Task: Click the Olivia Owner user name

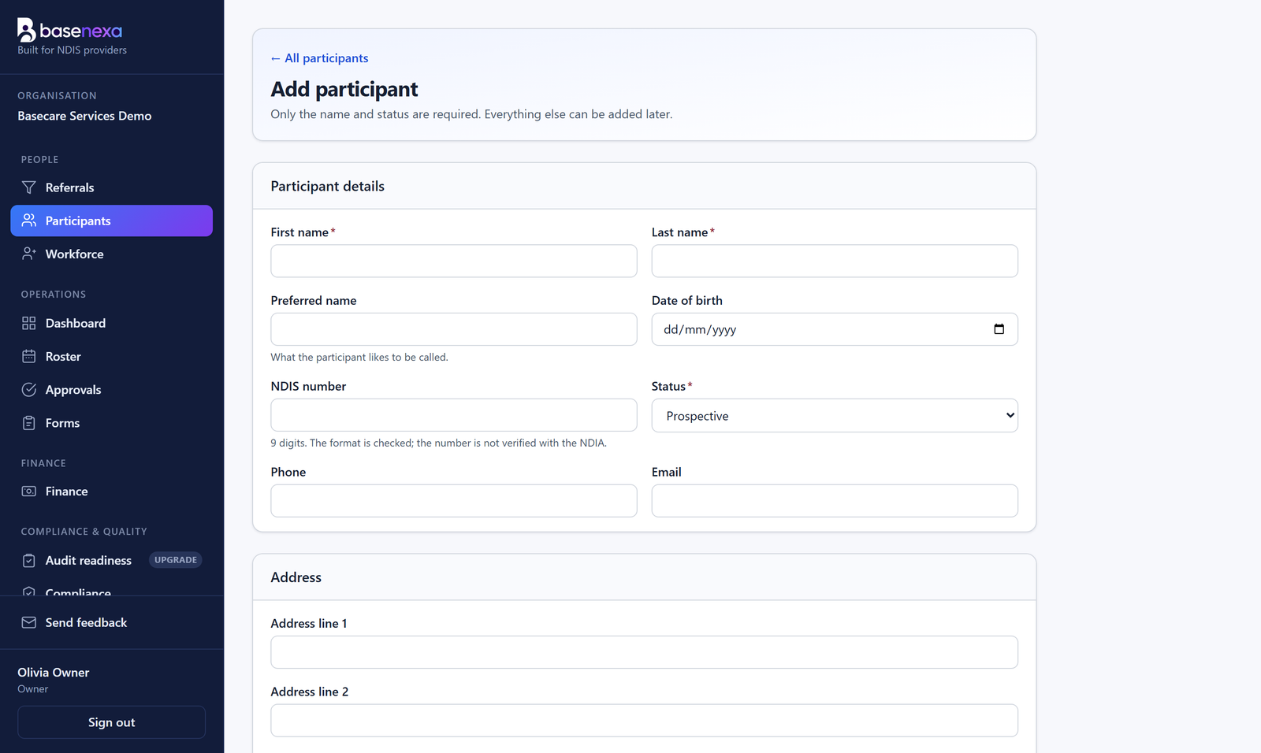Action: [x=54, y=673]
